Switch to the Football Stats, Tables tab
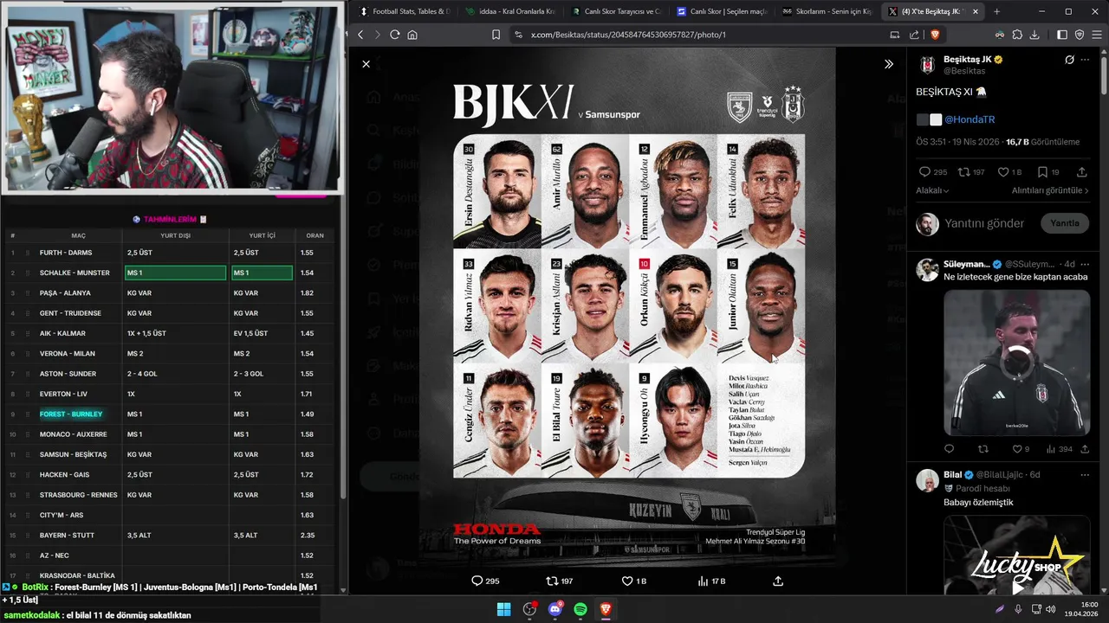The image size is (1109, 623). click(404, 11)
